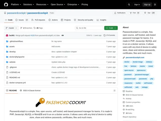
Task: Open the Insights tab
Action: coord(101,20)
